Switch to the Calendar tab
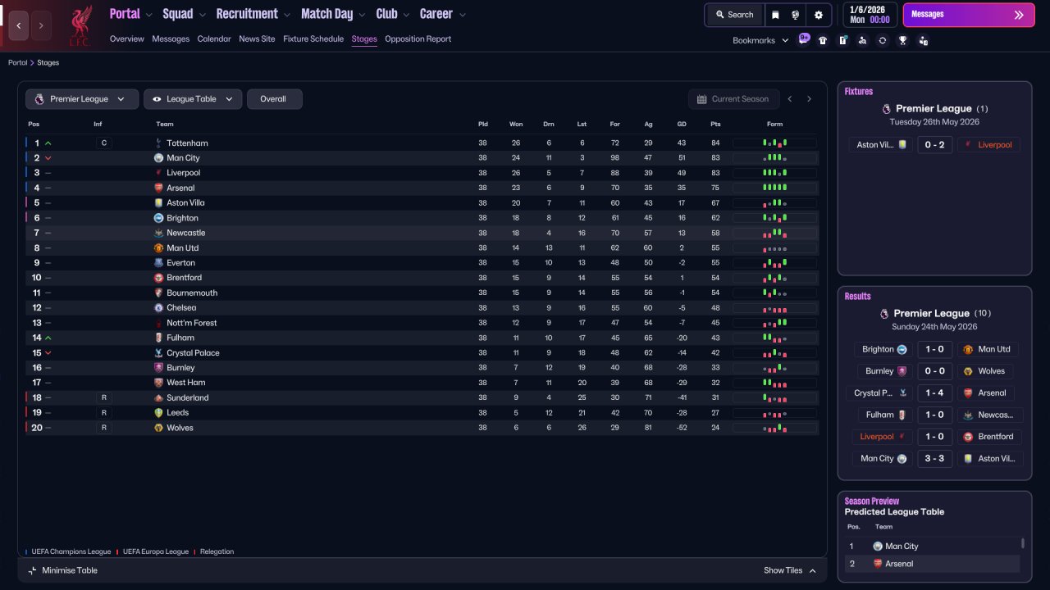Screen dimensions: 1050x590 coord(214,39)
